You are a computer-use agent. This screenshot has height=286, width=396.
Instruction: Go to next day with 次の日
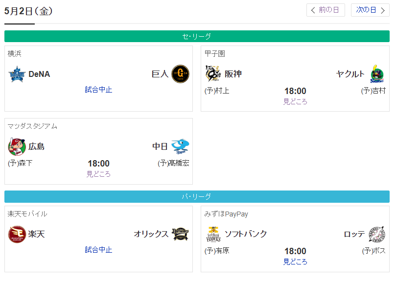point(370,10)
